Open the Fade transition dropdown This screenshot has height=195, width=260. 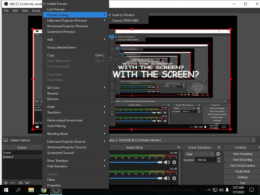click(x=199, y=154)
